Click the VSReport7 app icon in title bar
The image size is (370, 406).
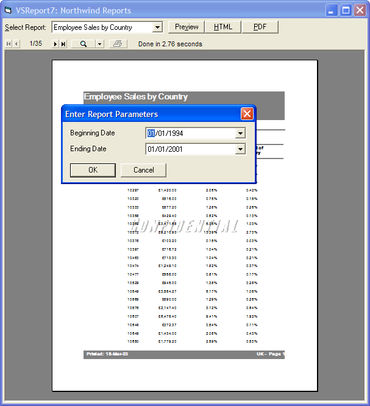coord(8,10)
